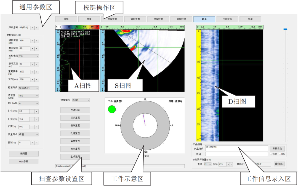The width and height of the screenshot is (298, 186).
Task: Click the 来料启动 button
Action: click(x=277, y=149)
